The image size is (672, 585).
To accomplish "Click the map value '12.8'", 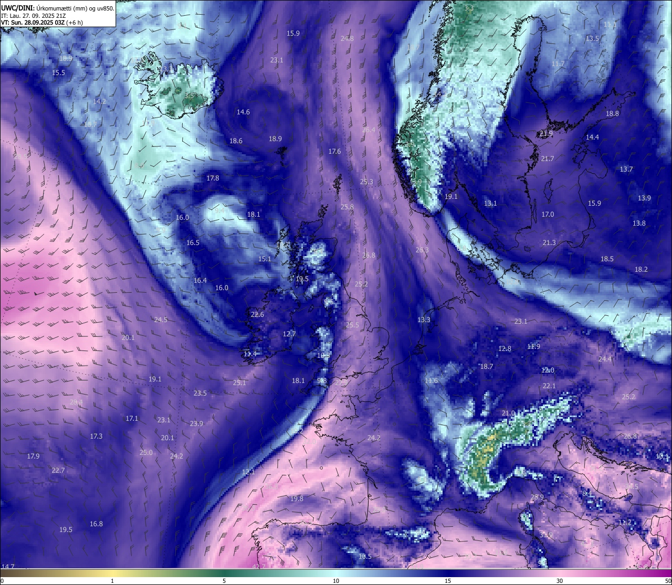I will pyautogui.click(x=505, y=349).
